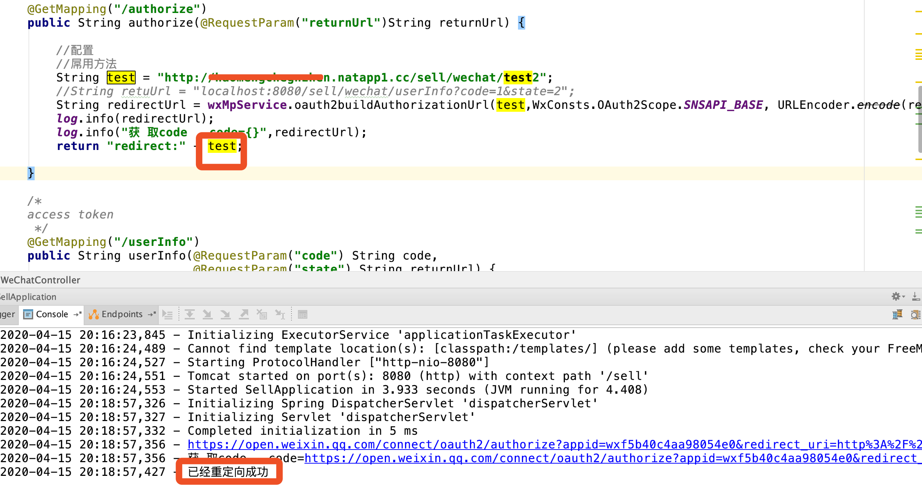Click the Evaluate Expression calculator icon
The height and width of the screenshot is (491, 922).
point(303,315)
